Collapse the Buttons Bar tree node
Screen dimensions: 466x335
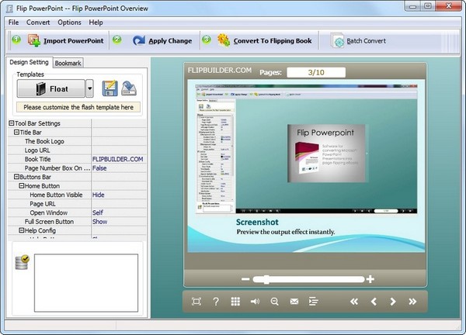(x=15, y=177)
